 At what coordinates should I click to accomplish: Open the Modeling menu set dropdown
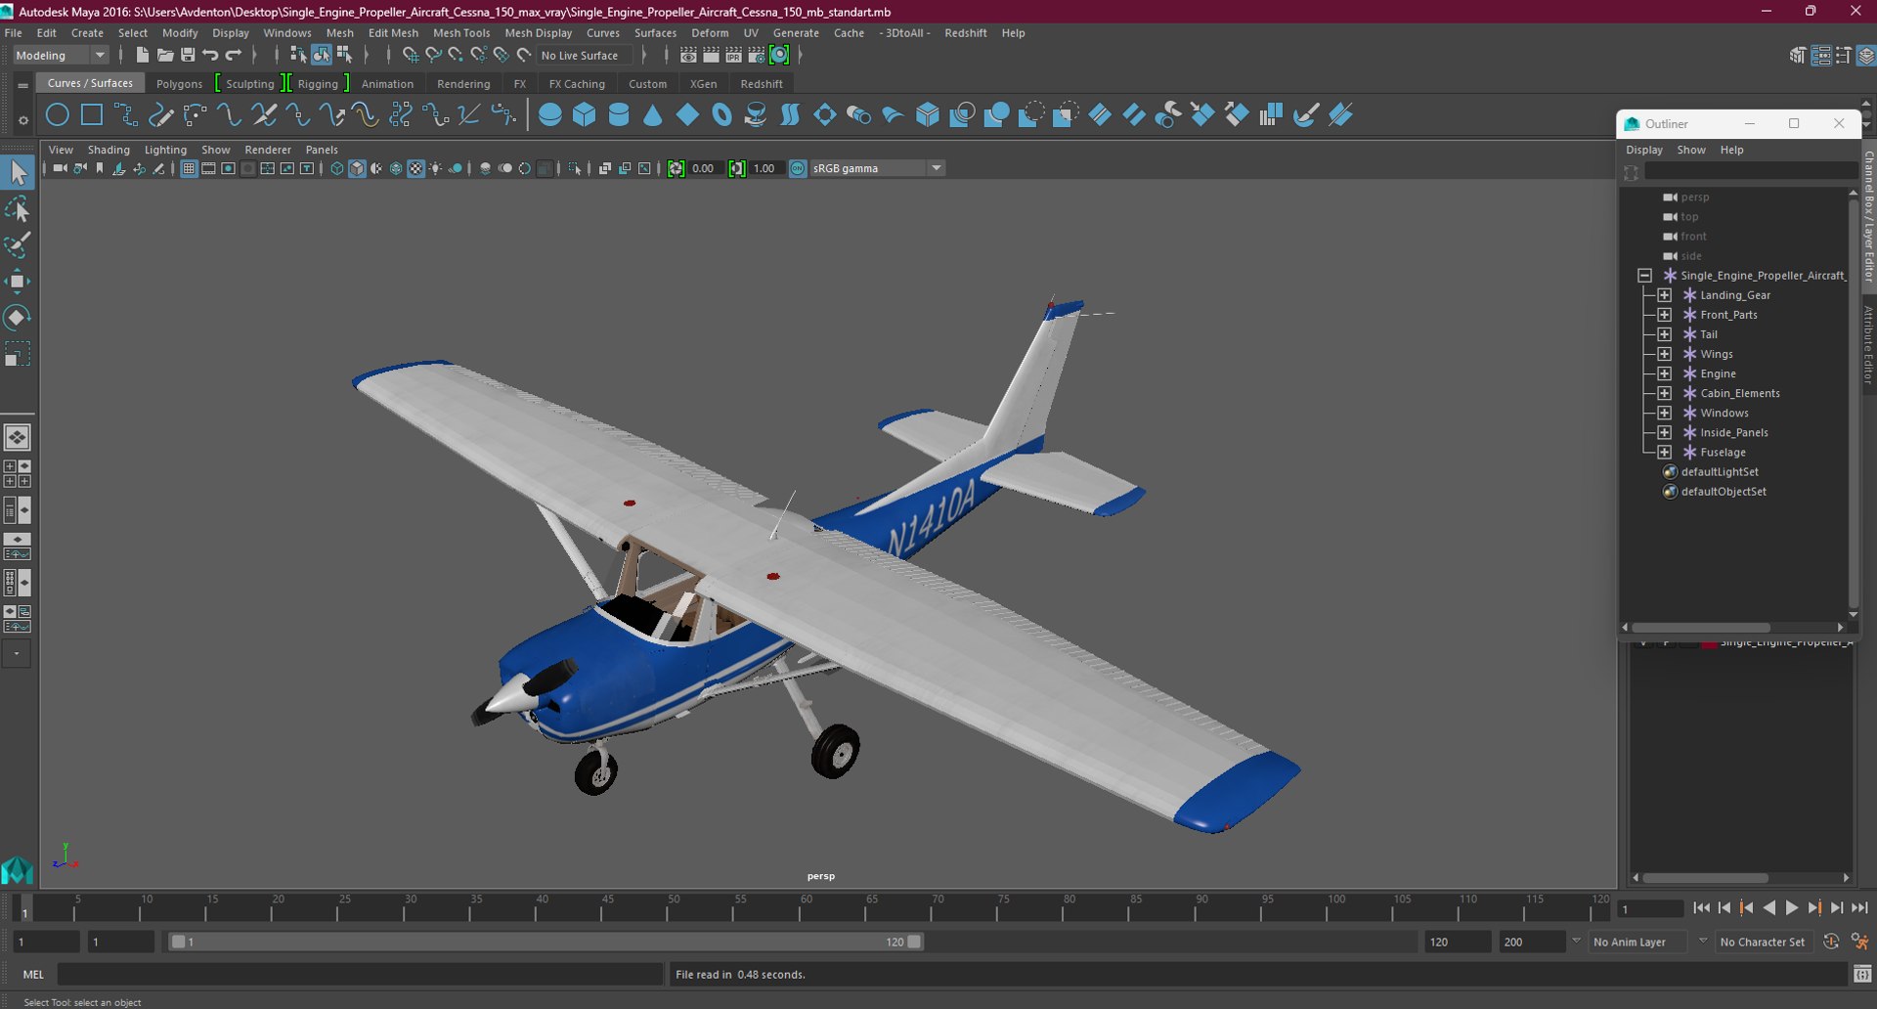pyautogui.click(x=60, y=56)
